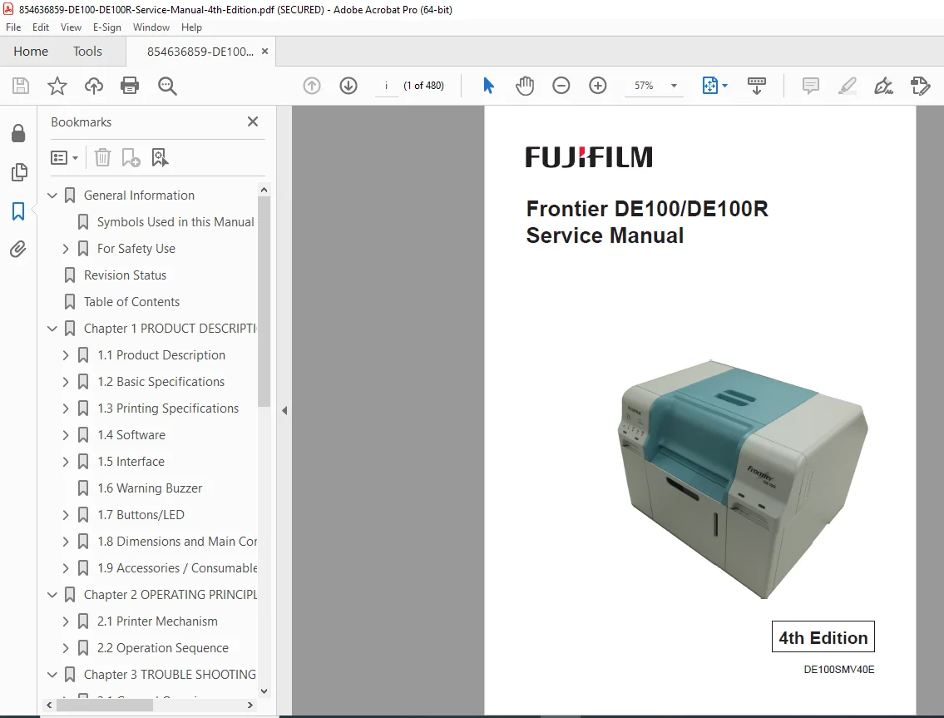Jump to Revision Status bookmark
The width and height of the screenshot is (944, 718).
[x=125, y=275]
